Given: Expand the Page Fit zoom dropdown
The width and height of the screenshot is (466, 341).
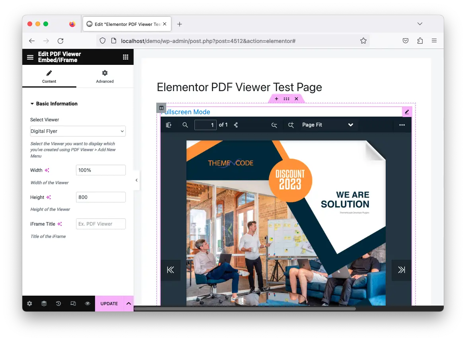Looking at the screenshot, I should click(x=328, y=125).
